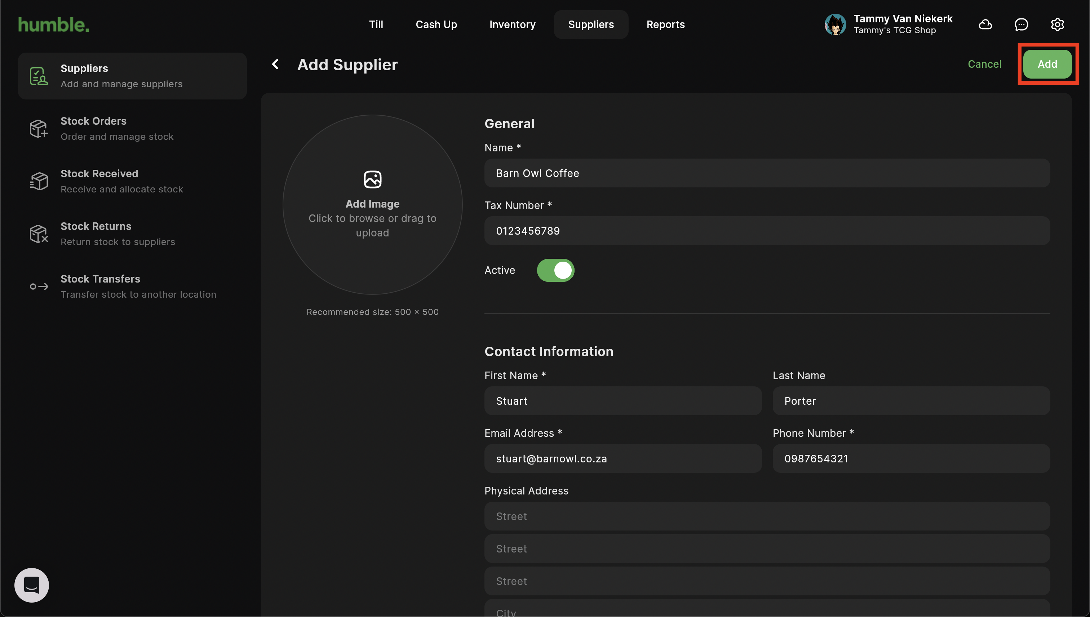
Task: Click the Stock Transfers arrow icon
Action: [x=39, y=287]
